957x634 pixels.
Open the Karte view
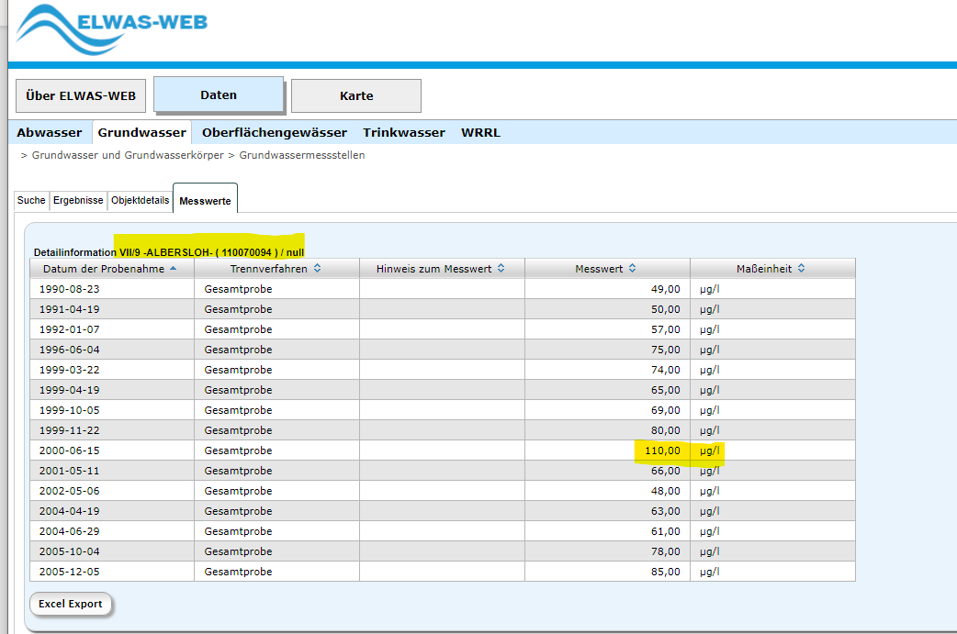(356, 95)
